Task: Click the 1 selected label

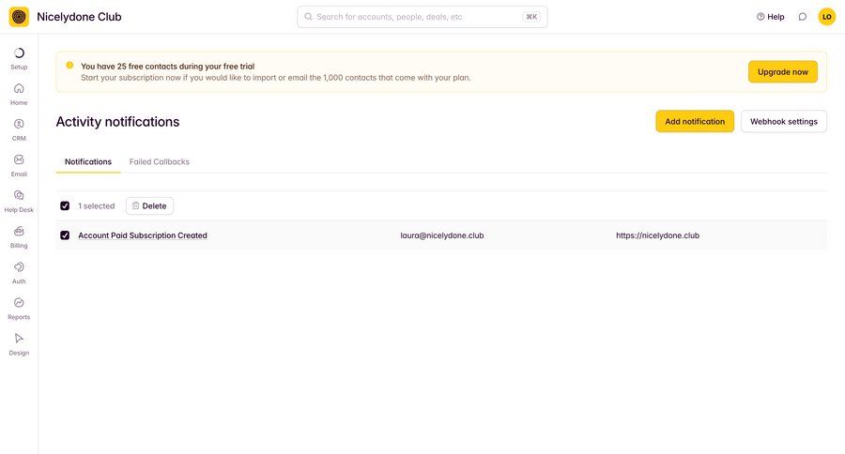Action: 96,205
